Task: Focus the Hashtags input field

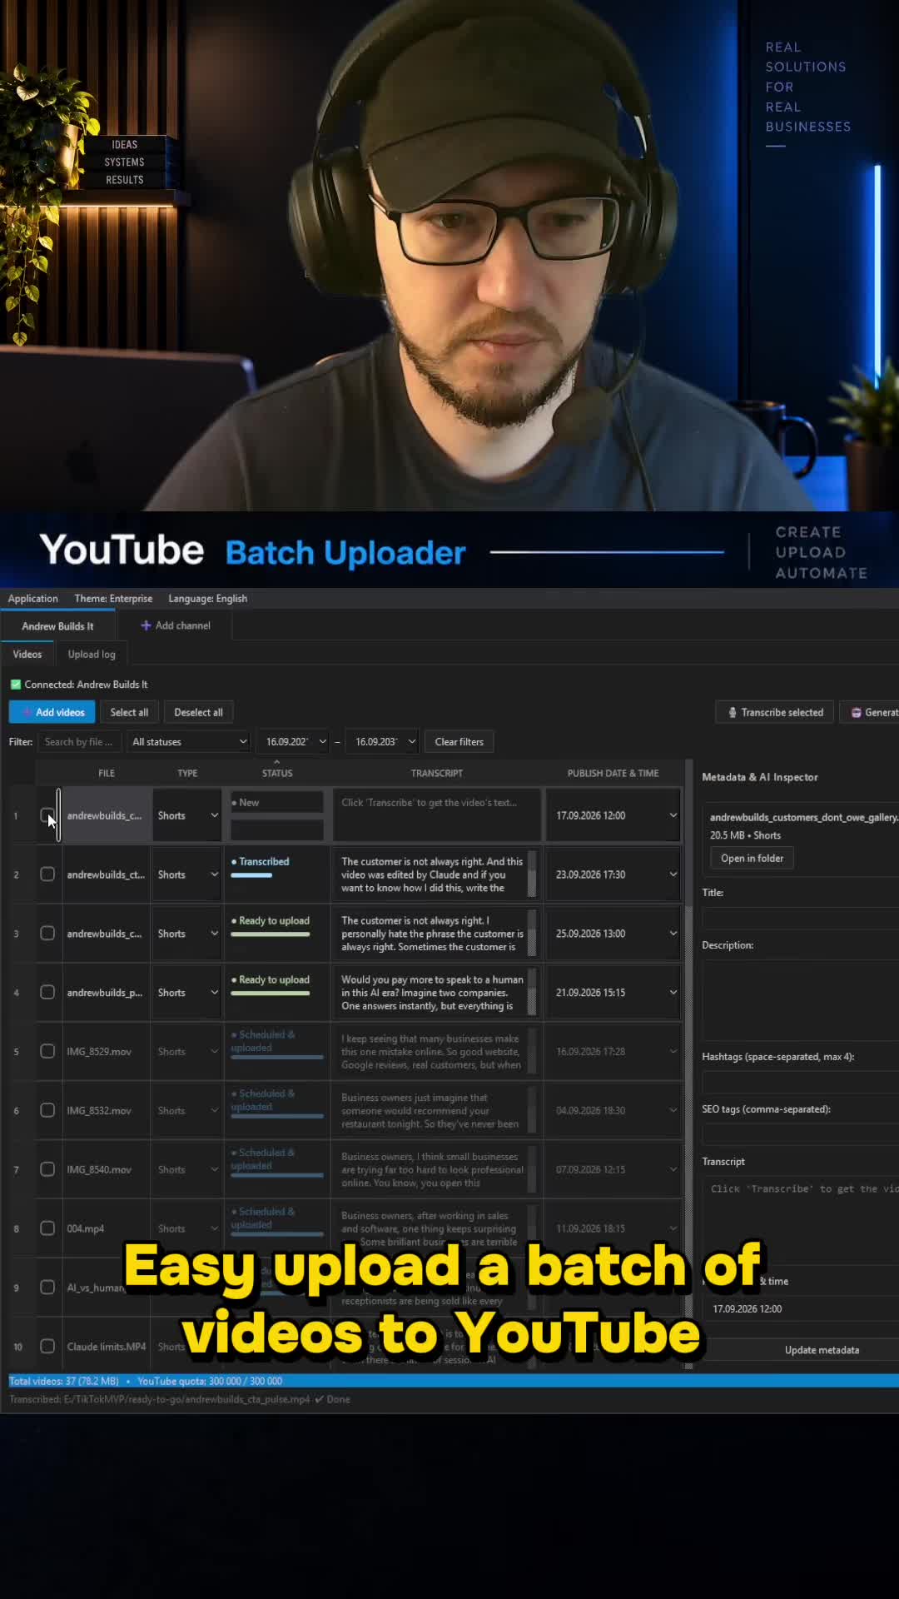Action: (x=801, y=1082)
